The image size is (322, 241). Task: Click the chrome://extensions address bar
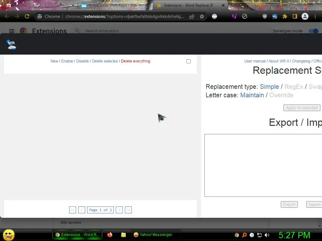click(x=125, y=16)
